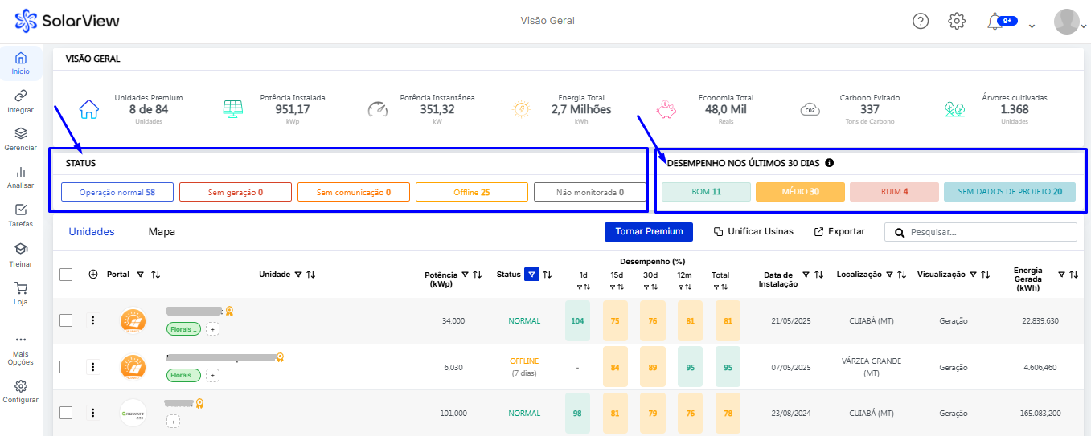Open the Tarefas checklist icon
The image size is (1091, 436).
(21, 210)
